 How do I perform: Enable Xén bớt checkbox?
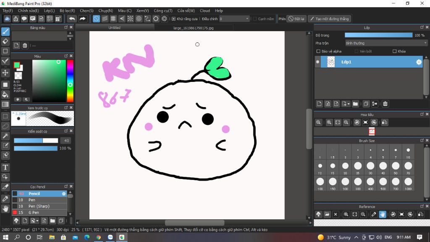click(357, 51)
